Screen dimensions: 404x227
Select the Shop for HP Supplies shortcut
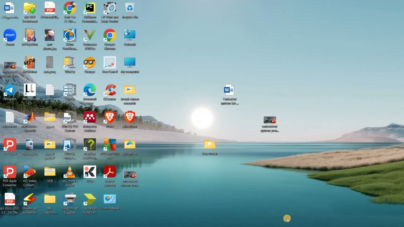click(x=70, y=204)
